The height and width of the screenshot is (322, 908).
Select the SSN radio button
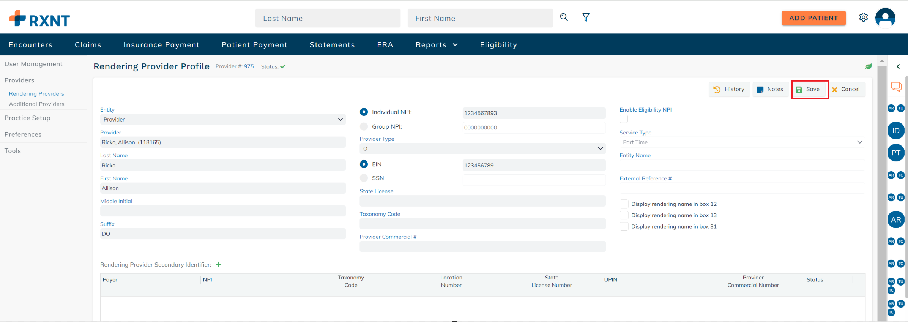click(x=364, y=178)
